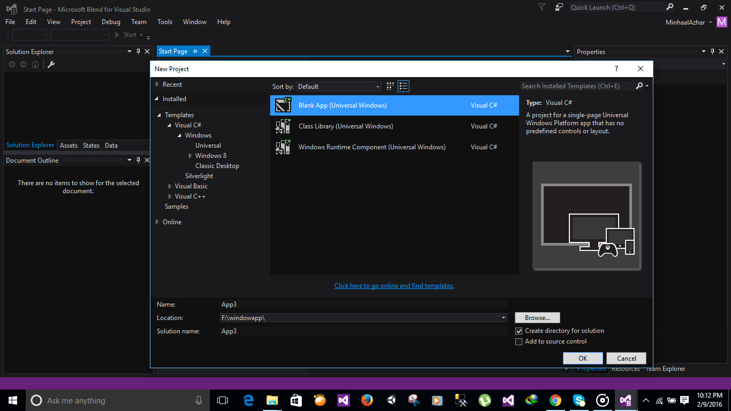Screen dimensions: 731x411
Task: Expand the Recent section
Action: pos(157,85)
